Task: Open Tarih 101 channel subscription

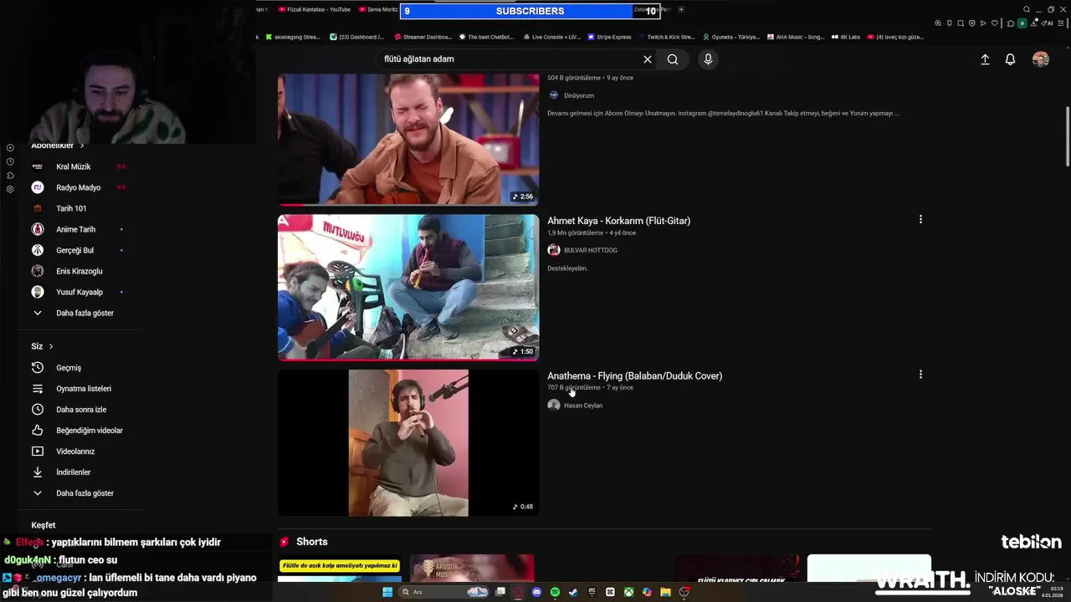Action: (71, 208)
